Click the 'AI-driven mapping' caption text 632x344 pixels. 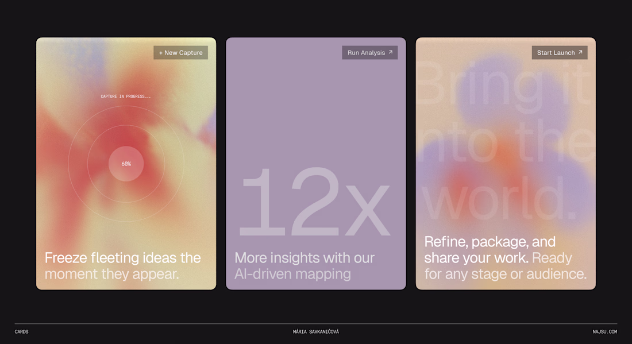(292, 275)
